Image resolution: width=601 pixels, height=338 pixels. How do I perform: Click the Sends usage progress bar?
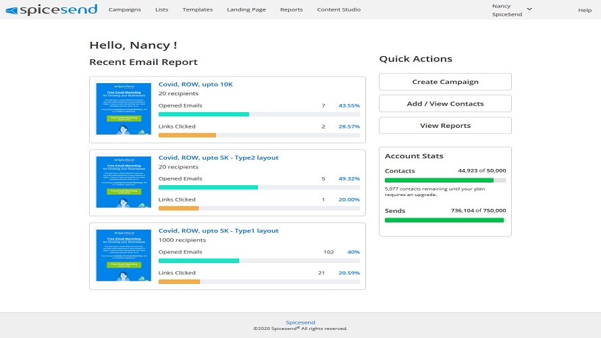[x=446, y=220]
